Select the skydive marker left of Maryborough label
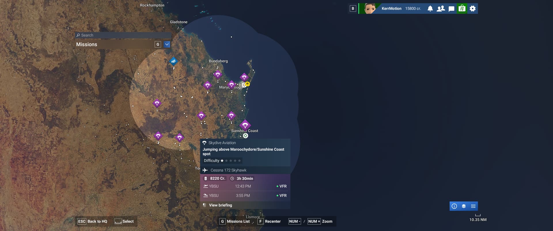 [207, 85]
